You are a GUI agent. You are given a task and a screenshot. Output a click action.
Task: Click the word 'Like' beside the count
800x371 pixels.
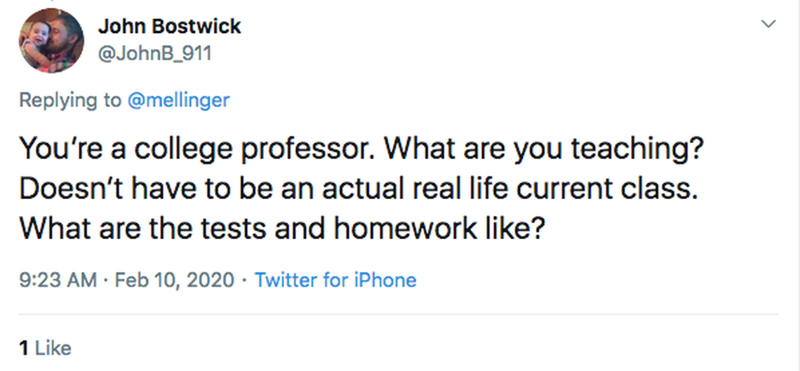53,347
